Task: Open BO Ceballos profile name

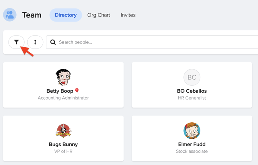Action: point(192,91)
